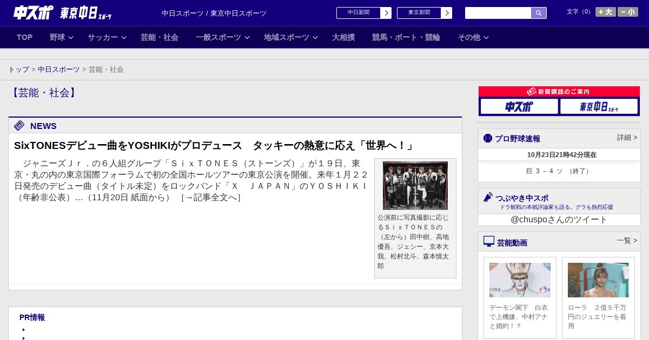Viewport: 649px width, 340px height.
Task: Click the baseball icon beside プロ野球速報
Action: click(x=488, y=138)
